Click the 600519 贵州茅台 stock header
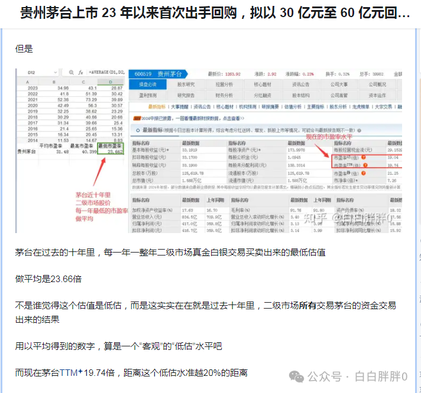 pos(158,74)
